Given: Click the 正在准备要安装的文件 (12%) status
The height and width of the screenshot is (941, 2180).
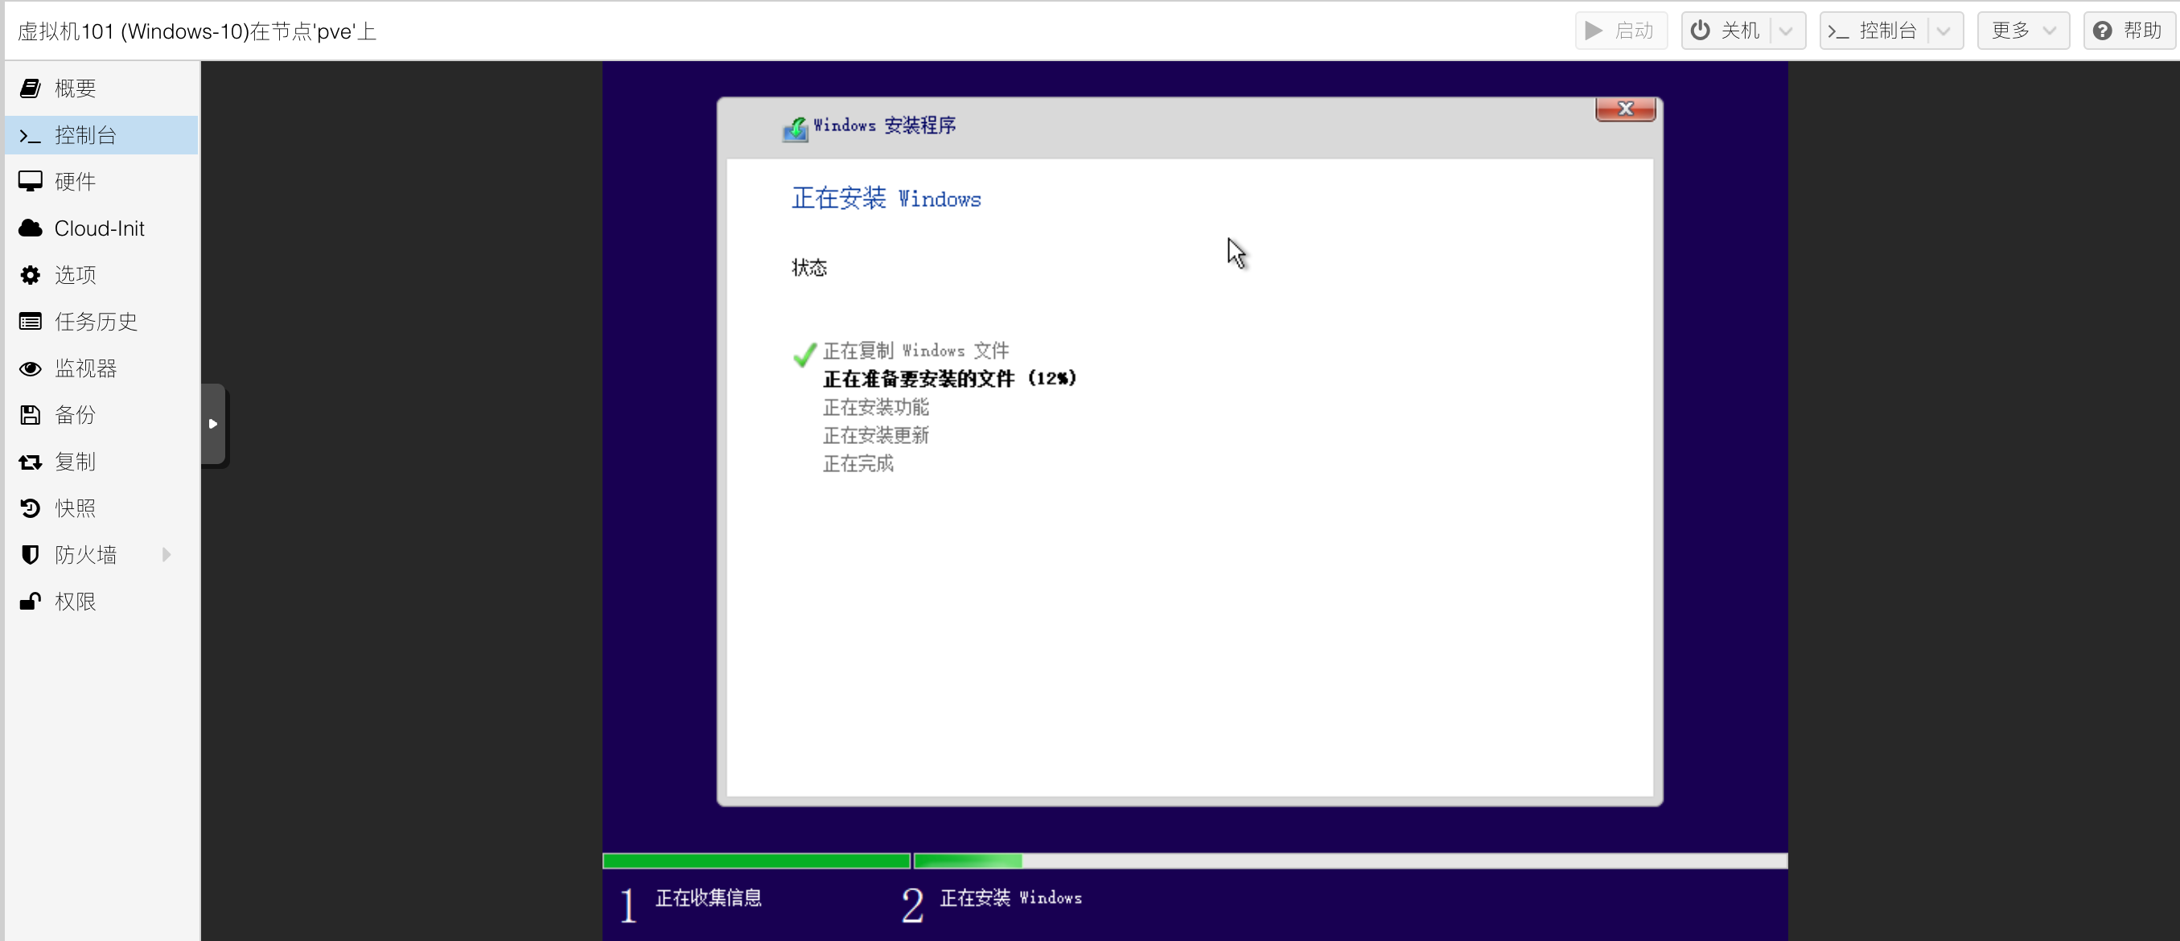Looking at the screenshot, I should tap(949, 379).
